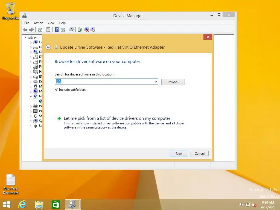Screen dimensions: 280x210
Task: Open the Properties toolbar icon
Action: coord(48,30)
